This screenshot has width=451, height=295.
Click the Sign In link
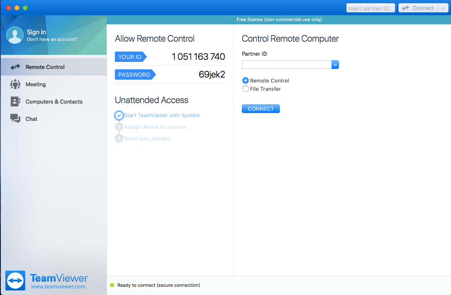[36, 32]
